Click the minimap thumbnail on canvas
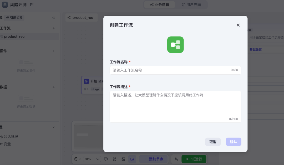284x165 pixels. (89, 136)
